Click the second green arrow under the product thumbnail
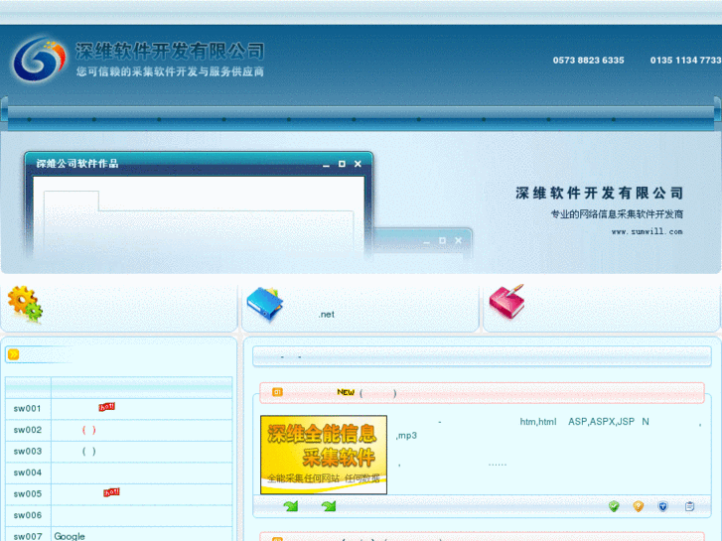 tap(329, 506)
